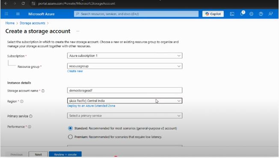Screen dimensions: 279x158
Task: Click the Create new link
Action: pyautogui.click(x=75, y=71)
